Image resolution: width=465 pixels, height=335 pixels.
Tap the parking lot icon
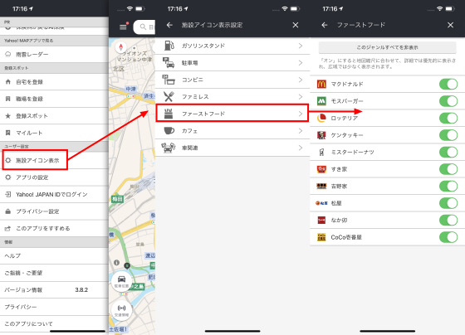coord(169,62)
